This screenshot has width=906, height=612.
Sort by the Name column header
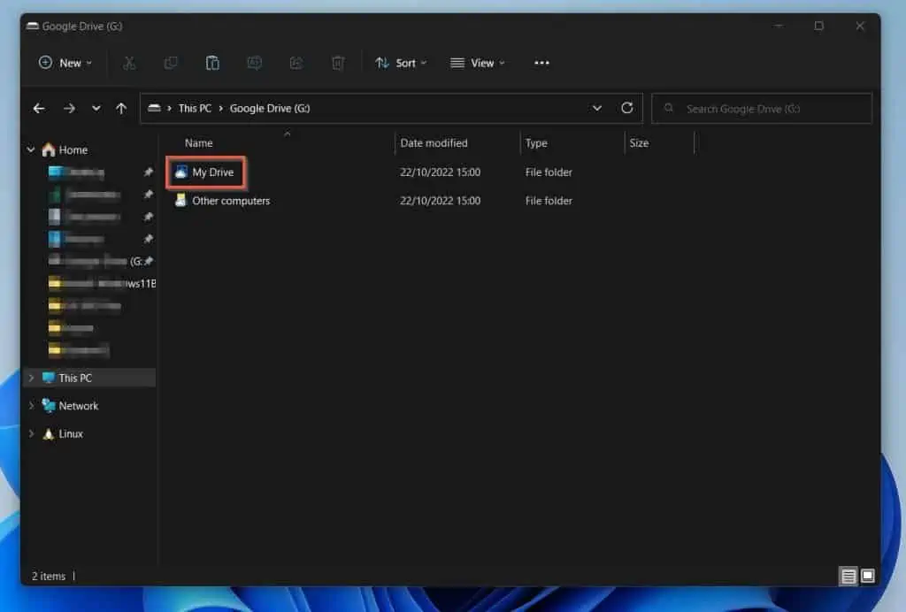(x=199, y=143)
